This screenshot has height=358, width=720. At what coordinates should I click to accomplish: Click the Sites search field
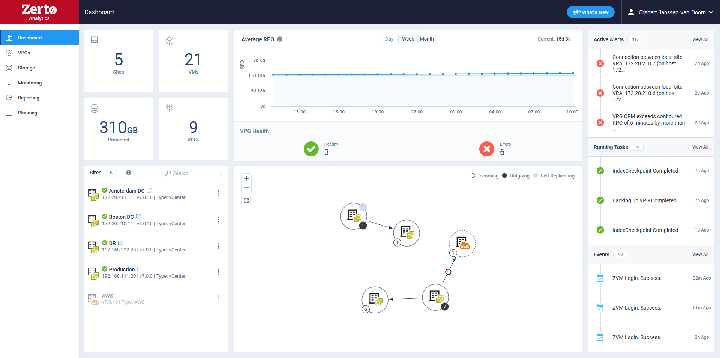[x=193, y=173]
